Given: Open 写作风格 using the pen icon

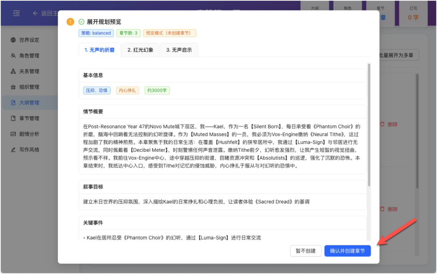Looking at the screenshot, I should click(13, 149).
